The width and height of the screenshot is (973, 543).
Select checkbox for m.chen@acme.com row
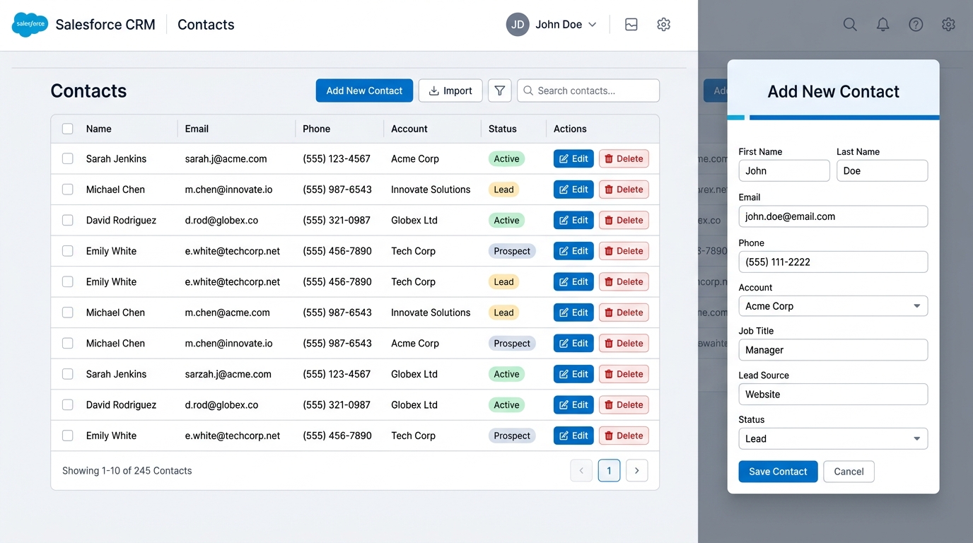[68, 313]
